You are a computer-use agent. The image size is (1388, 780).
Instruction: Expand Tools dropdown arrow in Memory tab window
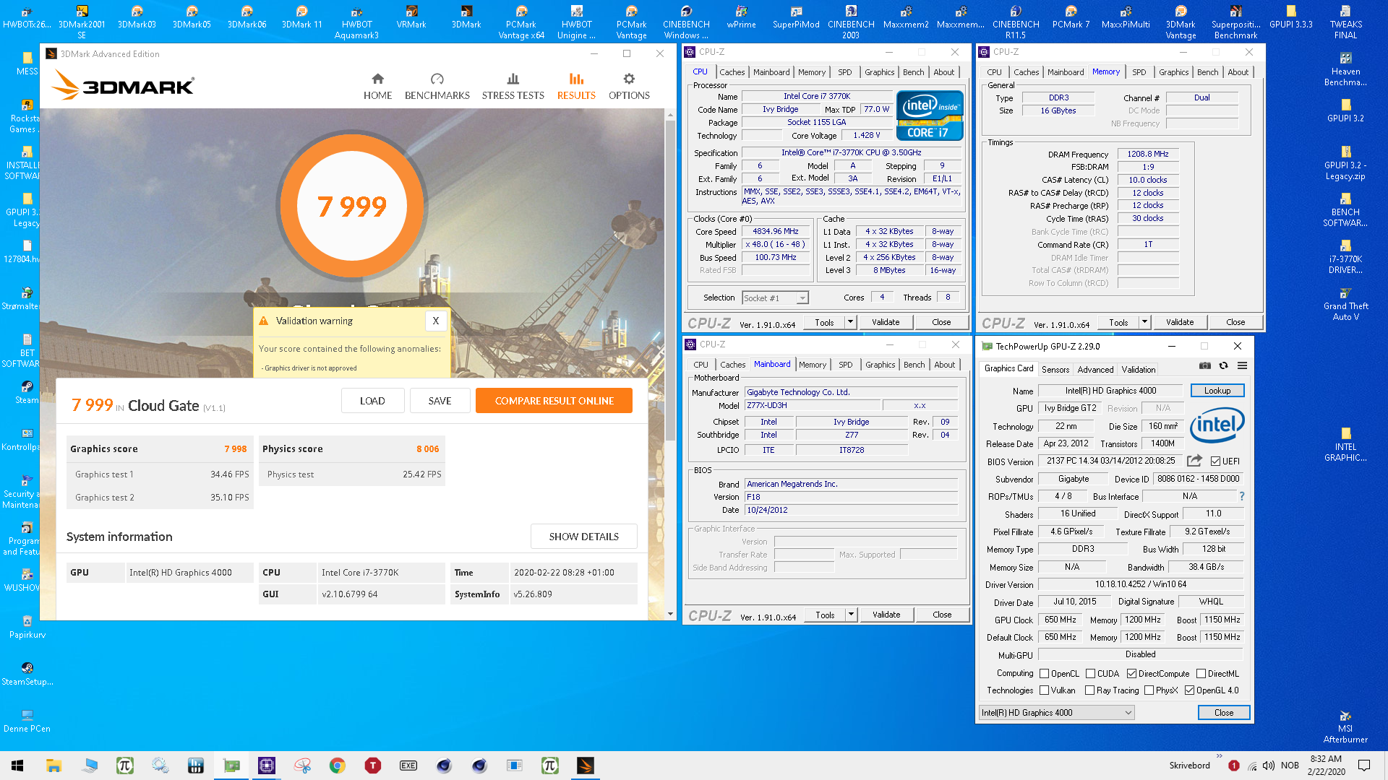[x=1145, y=322]
